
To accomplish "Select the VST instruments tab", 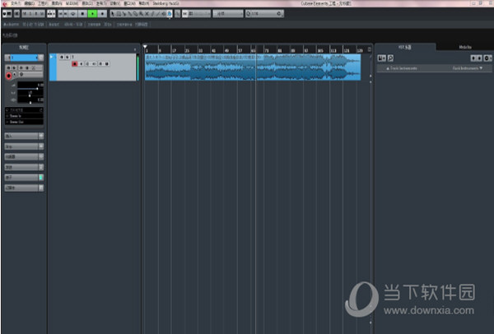I will (x=404, y=47).
